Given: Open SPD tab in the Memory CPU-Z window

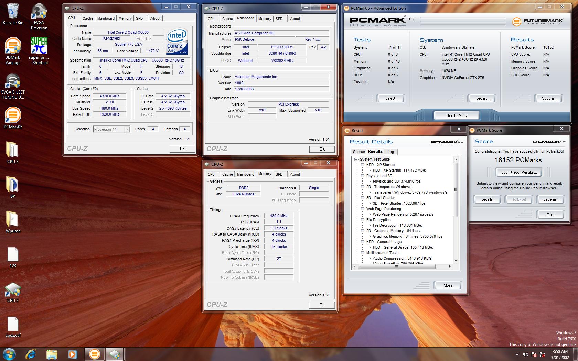Looking at the screenshot, I should tap(279, 174).
